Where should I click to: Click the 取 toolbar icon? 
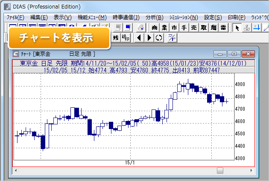click(203, 28)
